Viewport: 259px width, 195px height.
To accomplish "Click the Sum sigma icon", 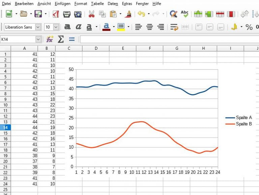I will pyautogui.click(x=61, y=39).
